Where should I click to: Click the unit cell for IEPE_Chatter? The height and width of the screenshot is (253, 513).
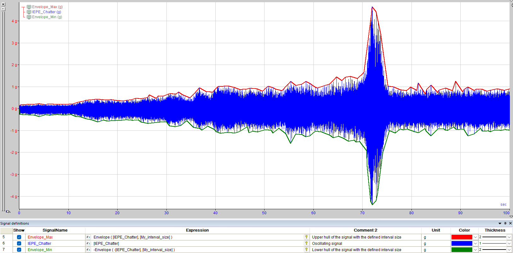(436, 244)
